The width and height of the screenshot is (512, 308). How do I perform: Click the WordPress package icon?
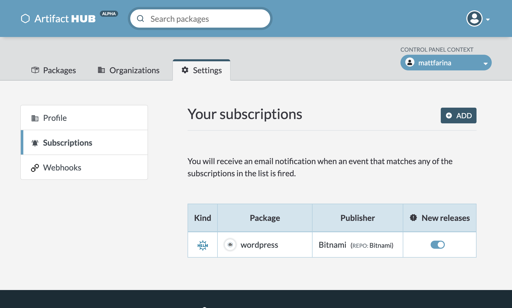coord(230,245)
